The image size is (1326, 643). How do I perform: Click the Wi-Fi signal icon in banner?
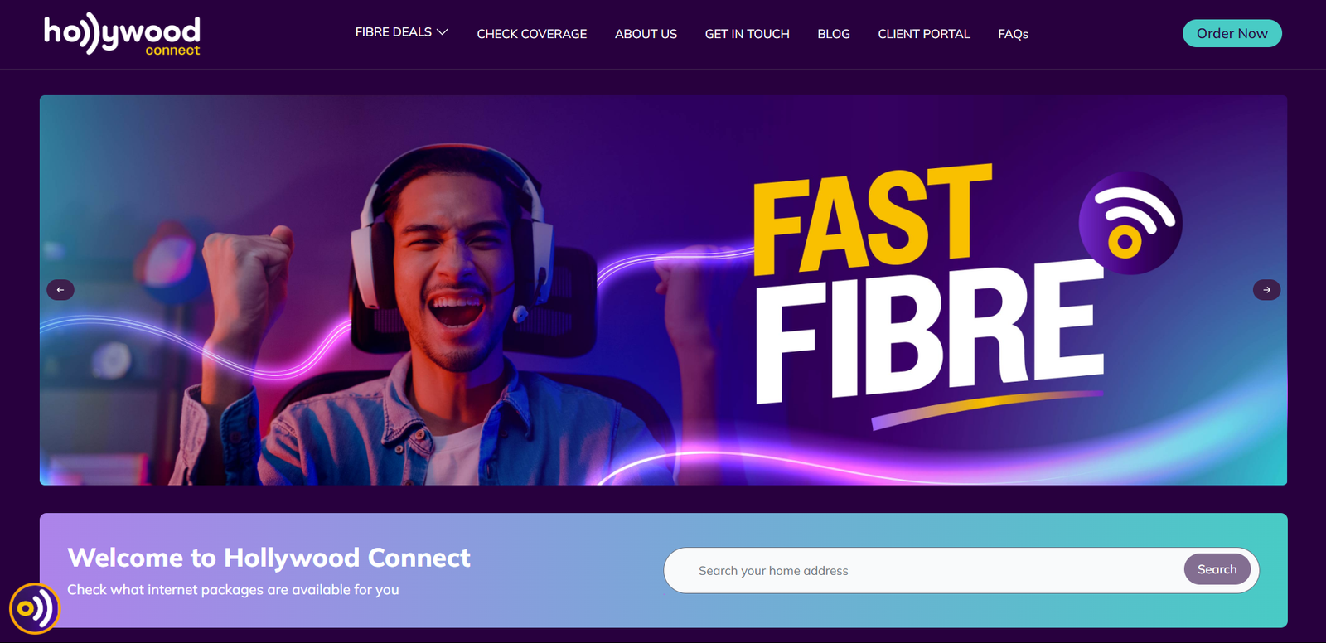click(1130, 223)
